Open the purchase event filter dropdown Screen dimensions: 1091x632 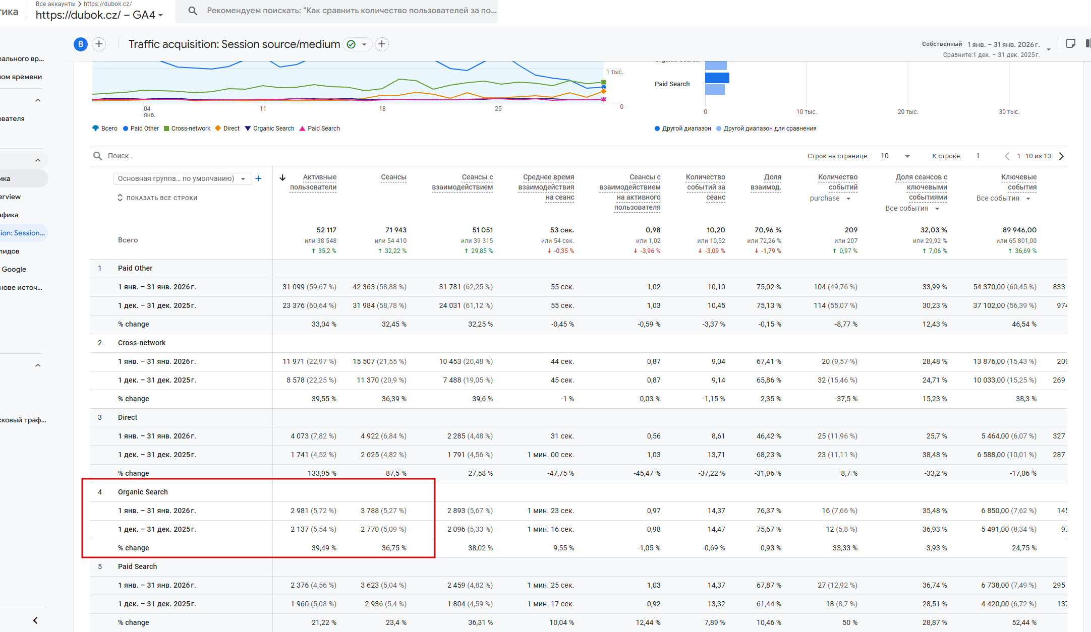tap(830, 199)
